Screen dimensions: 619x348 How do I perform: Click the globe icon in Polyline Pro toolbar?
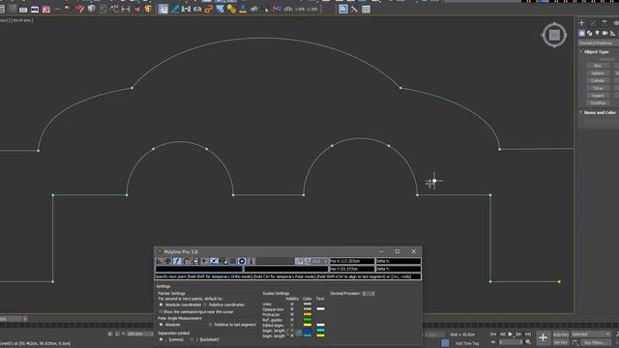click(x=167, y=261)
